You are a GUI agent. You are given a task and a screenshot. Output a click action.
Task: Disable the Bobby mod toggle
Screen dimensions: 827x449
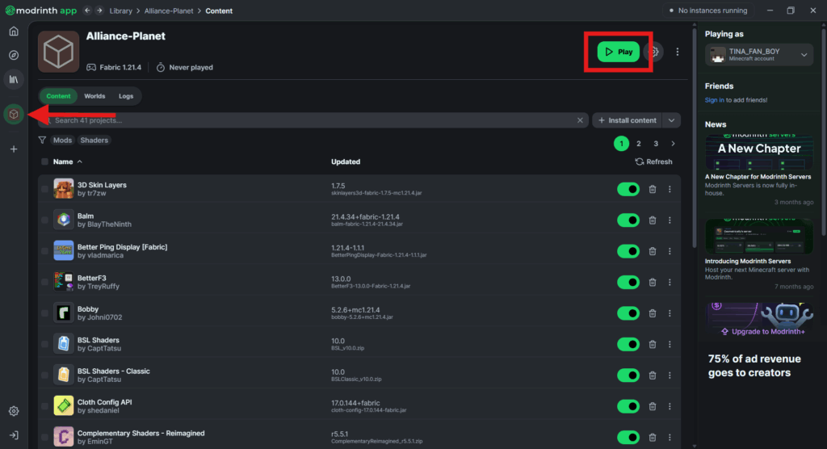click(x=628, y=313)
